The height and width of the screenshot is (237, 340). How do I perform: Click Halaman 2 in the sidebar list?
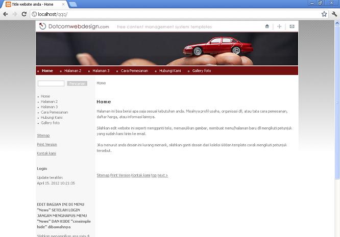click(x=49, y=101)
